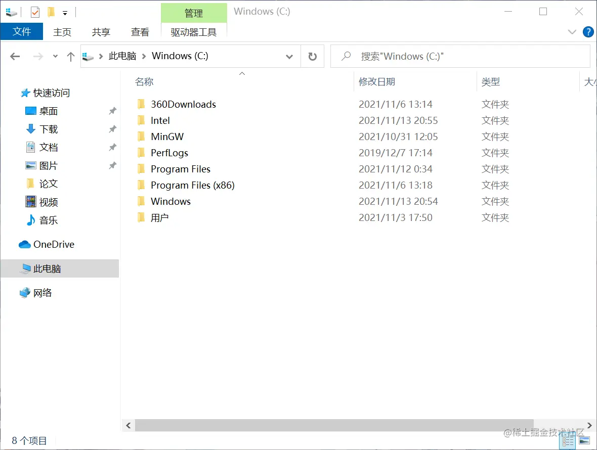The width and height of the screenshot is (597, 450).
Task: Switch to details view in status bar
Action: pos(567,440)
